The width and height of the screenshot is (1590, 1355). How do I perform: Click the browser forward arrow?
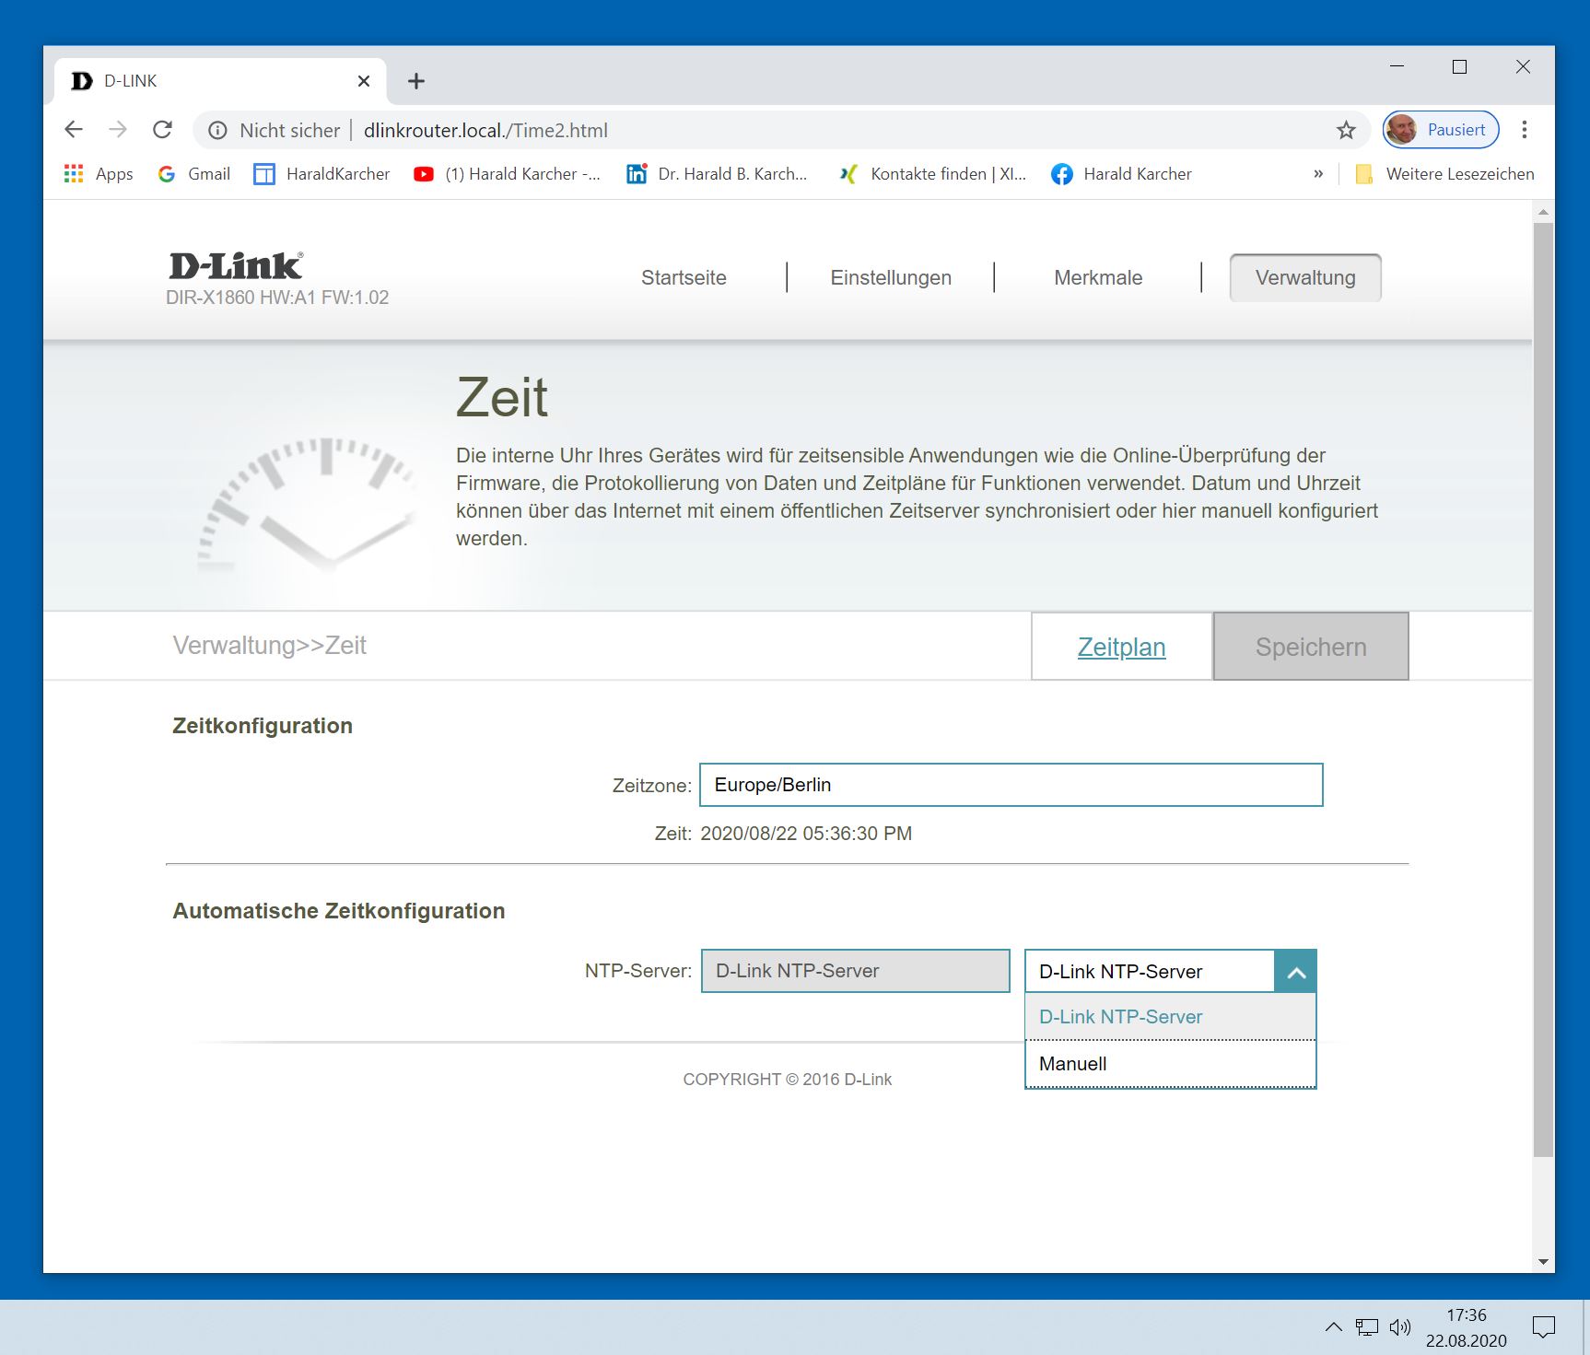pyautogui.click(x=118, y=130)
